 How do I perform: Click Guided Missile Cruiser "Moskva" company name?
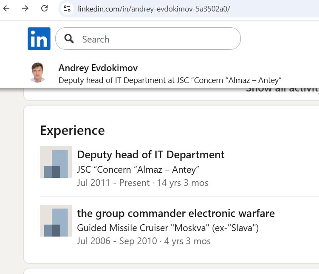point(168,228)
